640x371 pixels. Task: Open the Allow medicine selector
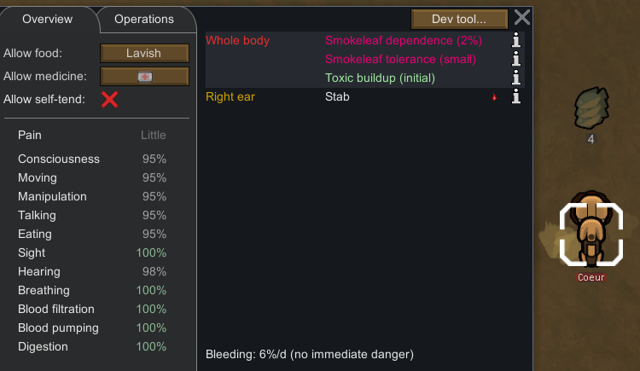(144, 76)
